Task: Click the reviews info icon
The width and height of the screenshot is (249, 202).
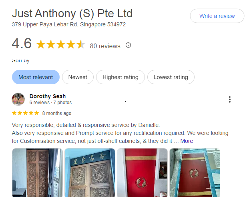Action: point(128,45)
